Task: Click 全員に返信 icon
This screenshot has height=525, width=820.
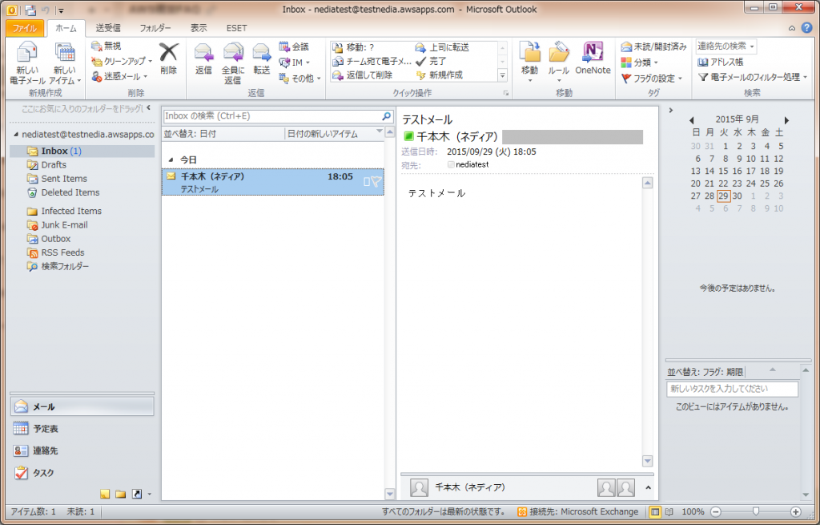Action: click(233, 54)
